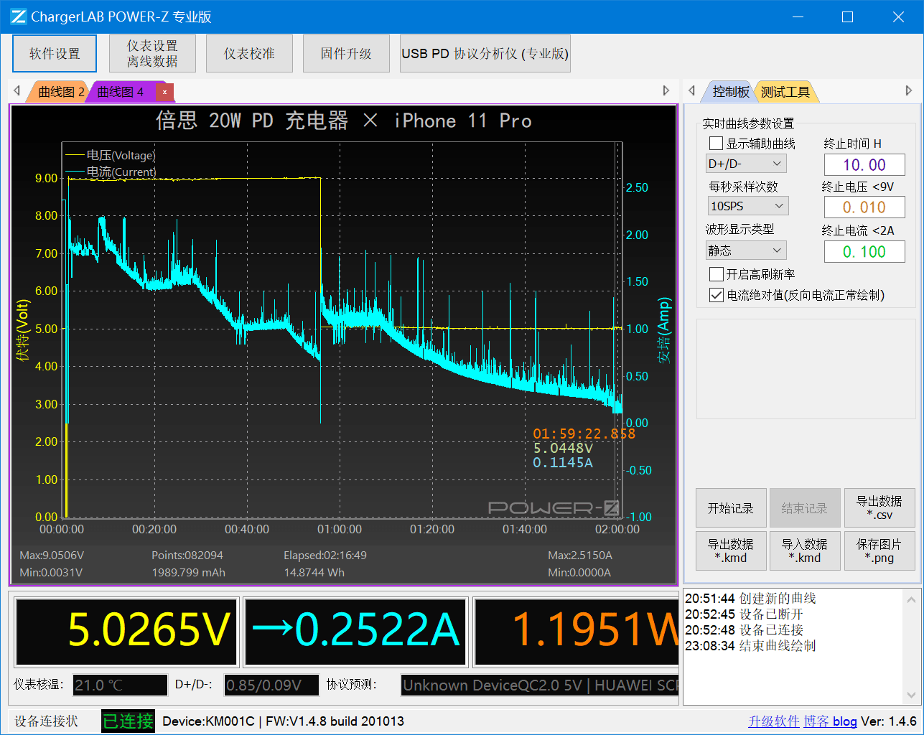Click the Ver: 1.4.6 version text

(889, 721)
